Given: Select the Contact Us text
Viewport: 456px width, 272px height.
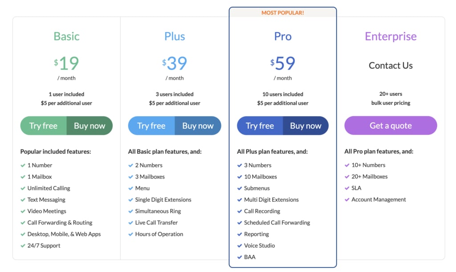Looking at the screenshot, I should click(x=391, y=66).
